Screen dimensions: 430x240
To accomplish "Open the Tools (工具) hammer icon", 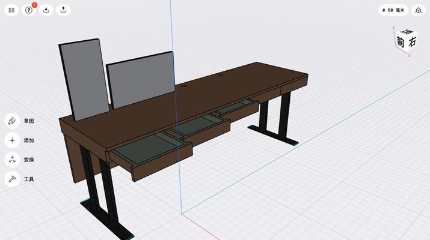I will [12, 179].
